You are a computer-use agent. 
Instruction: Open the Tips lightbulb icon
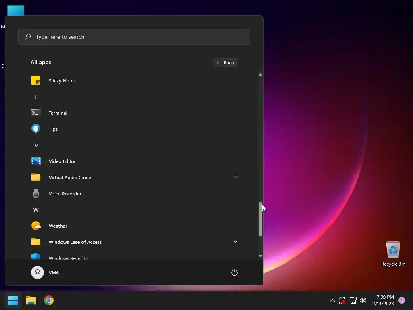[x=36, y=129]
